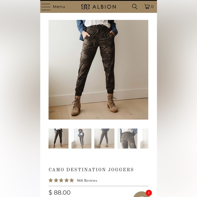Click the Camo Destination Joggers title
This screenshot has height=197, width=197.
[x=91, y=169]
